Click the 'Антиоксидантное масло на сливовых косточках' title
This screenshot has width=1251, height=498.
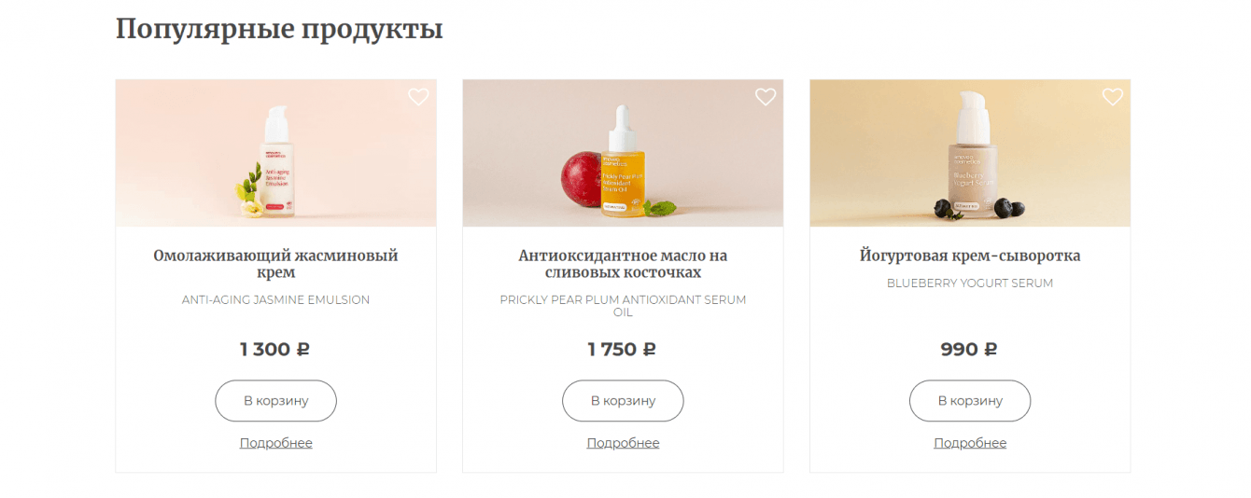point(623,264)
